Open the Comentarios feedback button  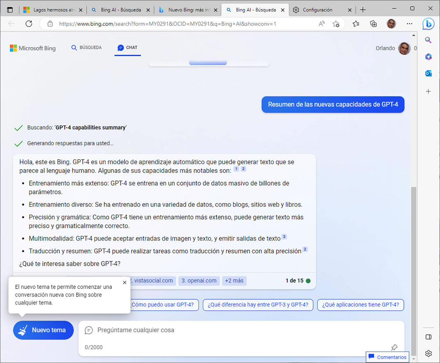click(387, 357)
